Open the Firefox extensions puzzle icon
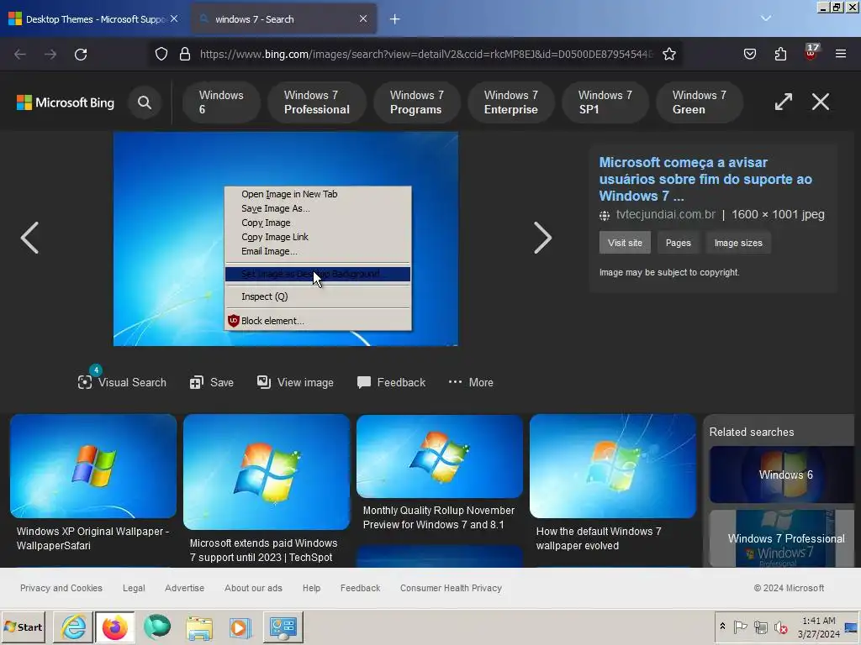Viewport: 861px width, 645px height. point(780,55)
